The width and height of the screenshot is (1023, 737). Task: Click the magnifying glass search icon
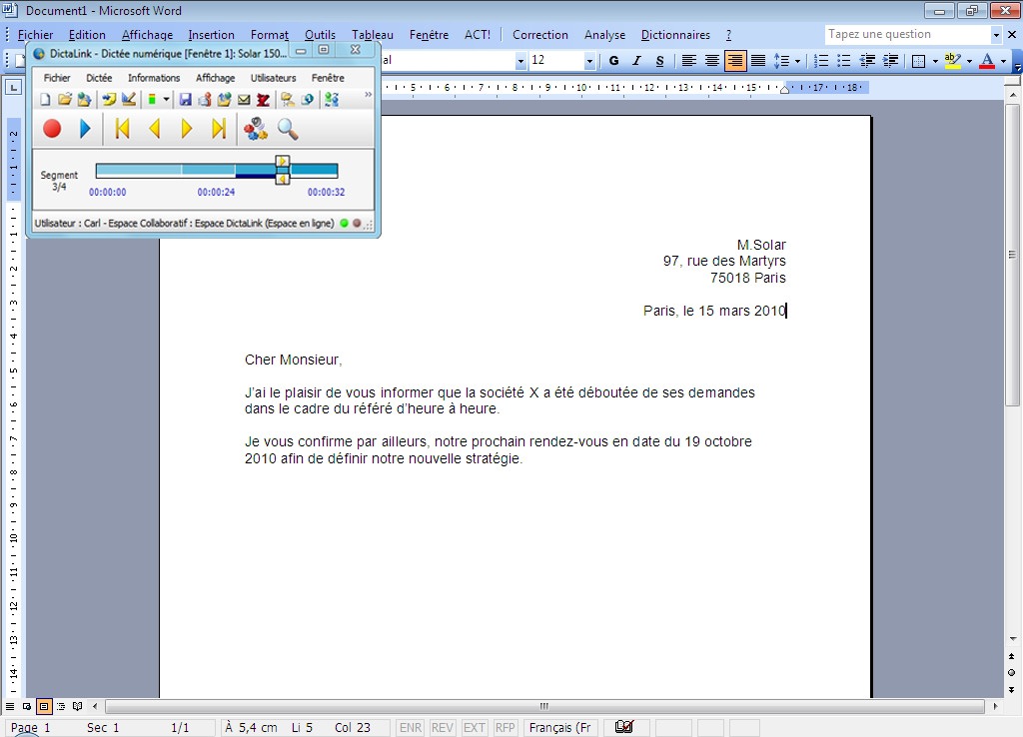[288, 129]
